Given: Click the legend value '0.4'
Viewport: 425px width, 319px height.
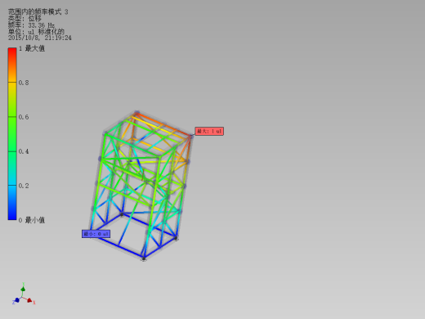Looking at the screenshot, I should (24, 151).
